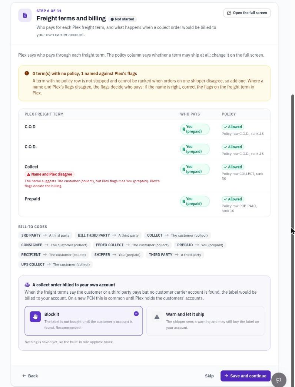Click the warning exclamation icon in the yellow banner
The width and height of the screenshot is (295, 387).
27,73
